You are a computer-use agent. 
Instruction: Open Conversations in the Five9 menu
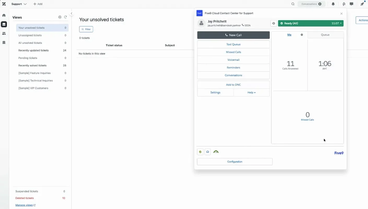point(233,75)
